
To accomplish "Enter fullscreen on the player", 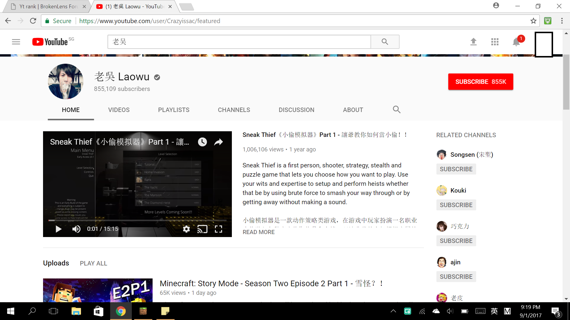I will tap(218, 229).
